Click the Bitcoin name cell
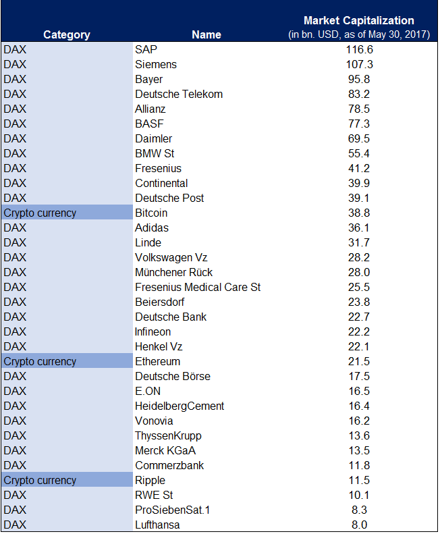 [151, 213]
